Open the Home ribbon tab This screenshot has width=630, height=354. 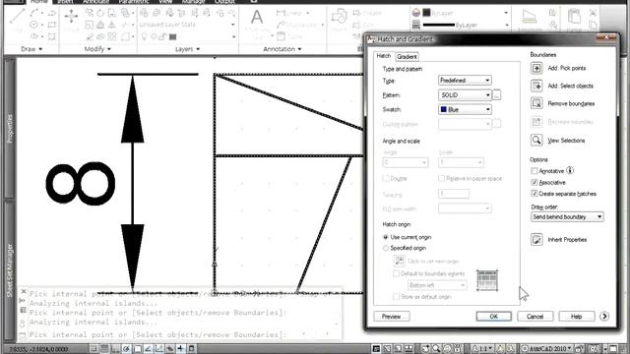[x=39, y=2]
